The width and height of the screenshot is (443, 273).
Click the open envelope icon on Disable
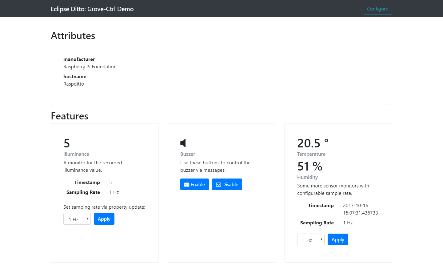[x=218, y=185]
